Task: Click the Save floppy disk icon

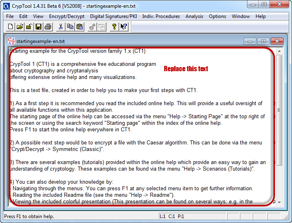Action: click(x=38, y=27)
